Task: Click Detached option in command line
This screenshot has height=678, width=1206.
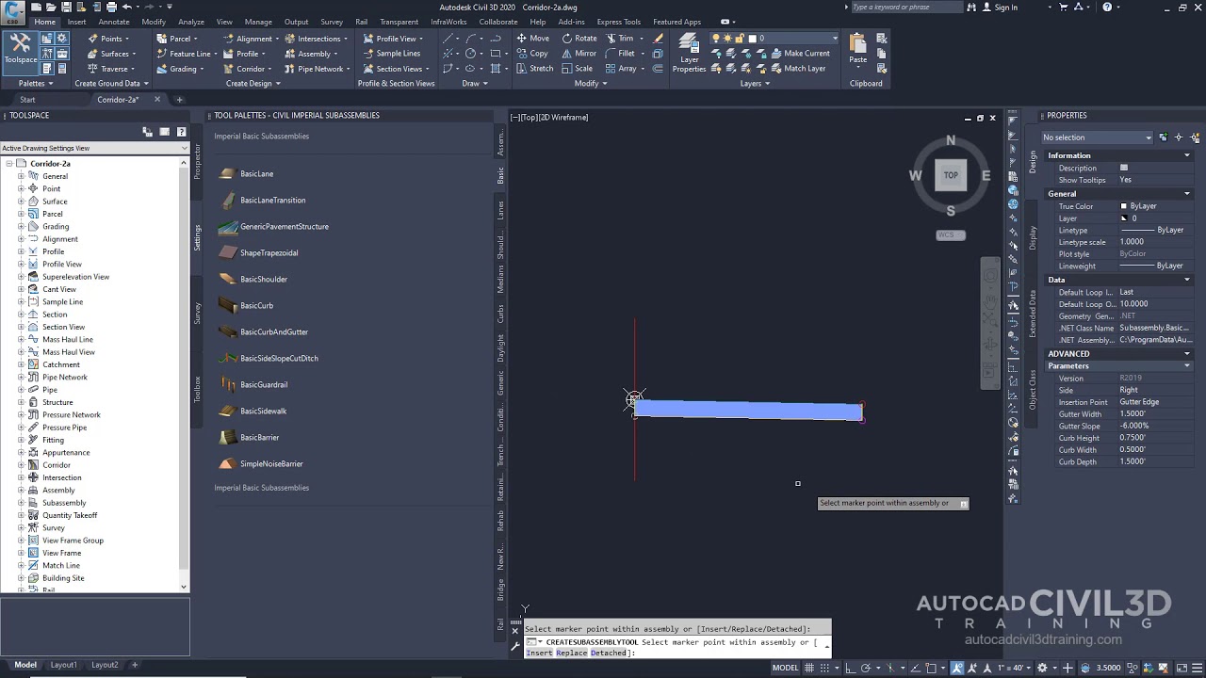Action: pyautogui.click(x=609, y=653)
